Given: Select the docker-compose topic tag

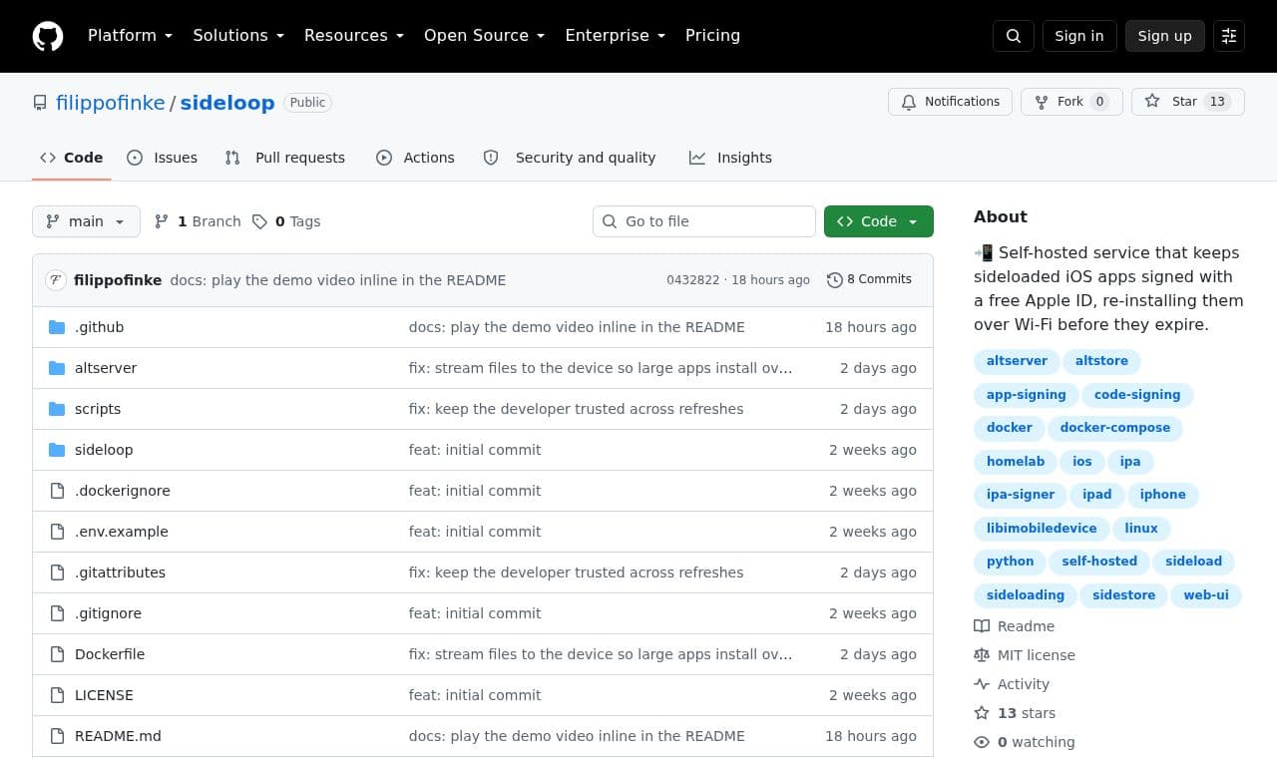Looking at the screenshot, I should (x=1115, y=428).
